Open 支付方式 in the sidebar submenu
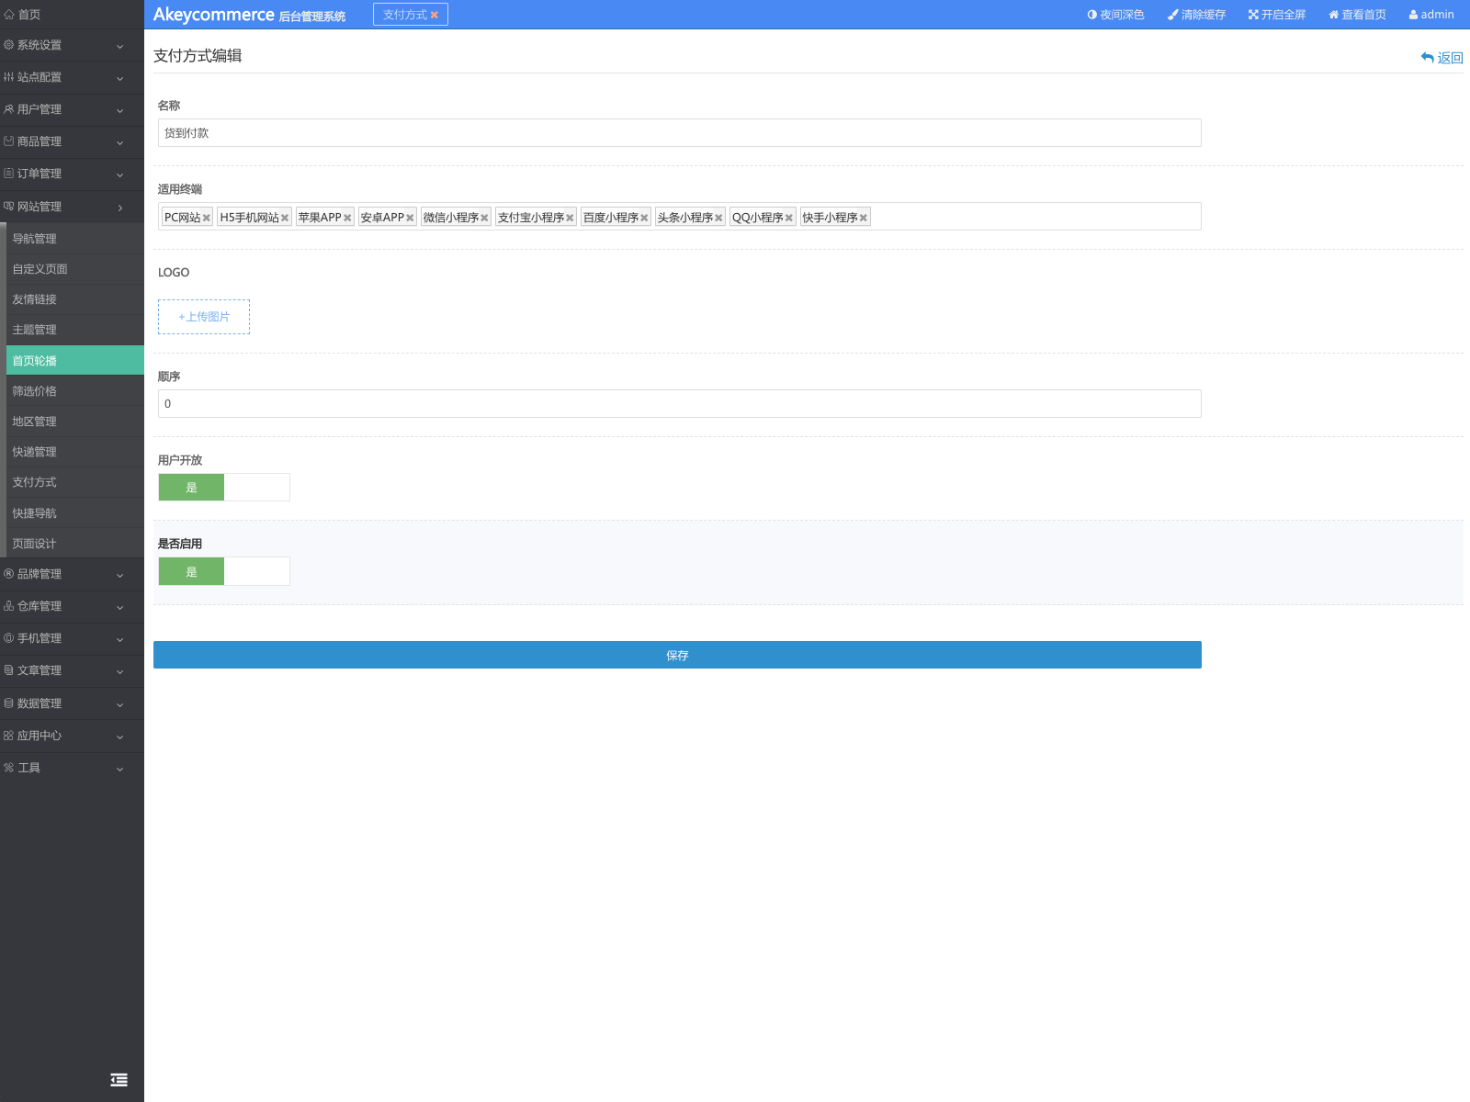 tap(35, 482)
